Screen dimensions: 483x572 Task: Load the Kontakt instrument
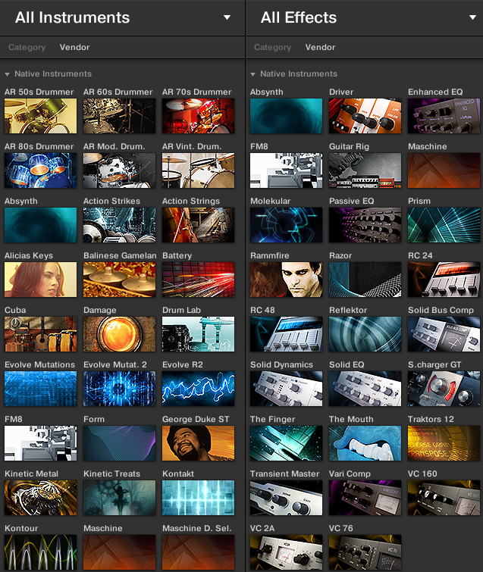pyautogui.click(x=198, y=498)
